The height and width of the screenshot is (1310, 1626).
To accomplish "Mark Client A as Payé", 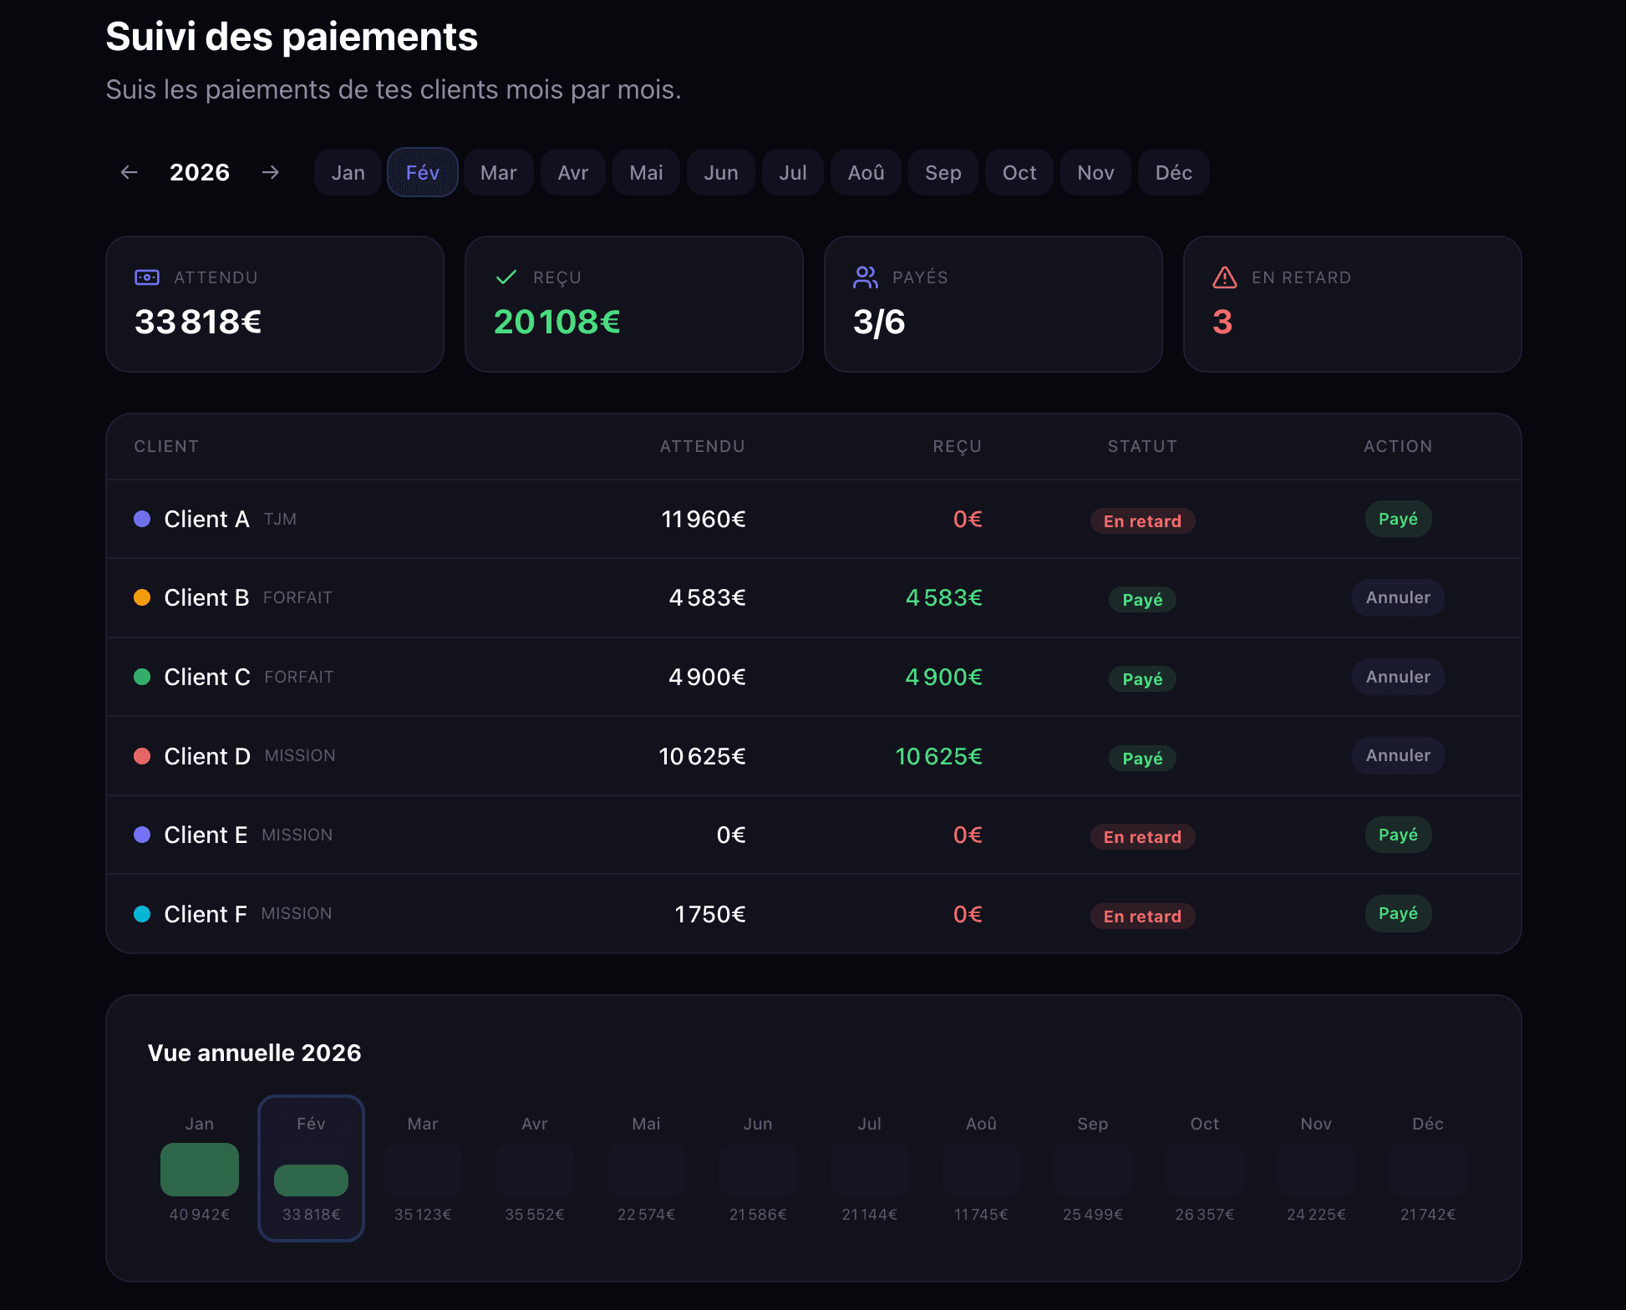I will tap(1397, 519).
